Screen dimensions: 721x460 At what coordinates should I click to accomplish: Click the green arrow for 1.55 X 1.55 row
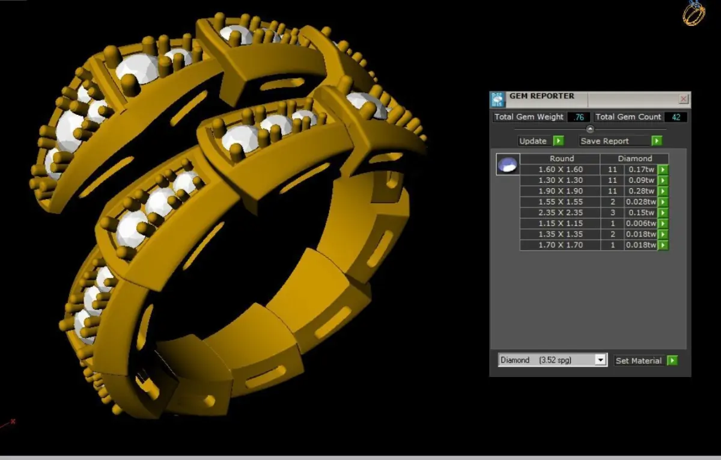(x=663, y=202)
